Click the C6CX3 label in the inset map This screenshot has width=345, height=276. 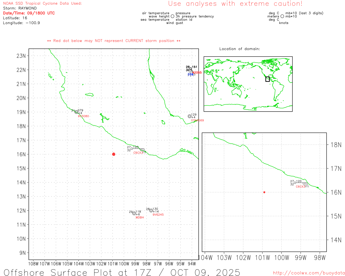(x=301, y=187)
